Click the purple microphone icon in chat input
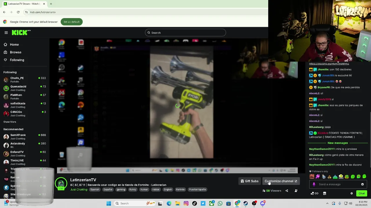This screenshot has width=371, height=208. tap(314, 184)
